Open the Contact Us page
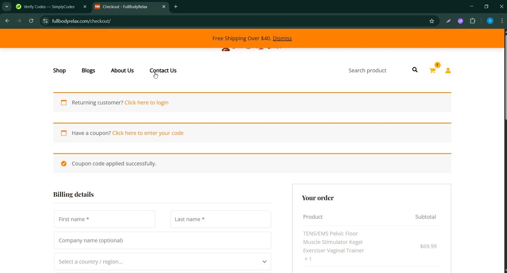This screenshot has height=273, width=507. pyautogui.click(x=163, y=70)
